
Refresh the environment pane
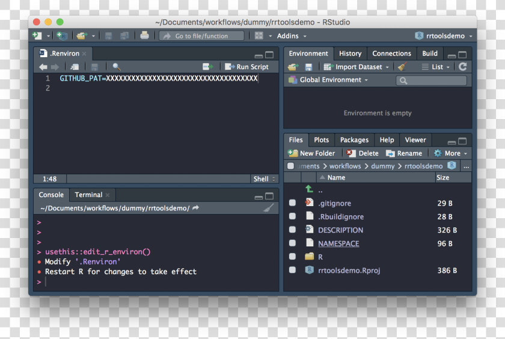pyautogui.click(x=462, y=67)
